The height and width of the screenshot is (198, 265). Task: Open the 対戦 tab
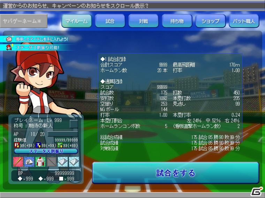coord(144,21)
